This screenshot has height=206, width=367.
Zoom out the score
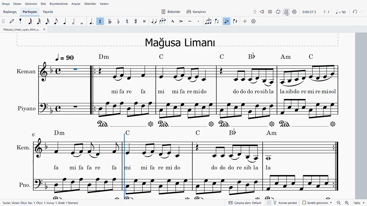[339, 203]
